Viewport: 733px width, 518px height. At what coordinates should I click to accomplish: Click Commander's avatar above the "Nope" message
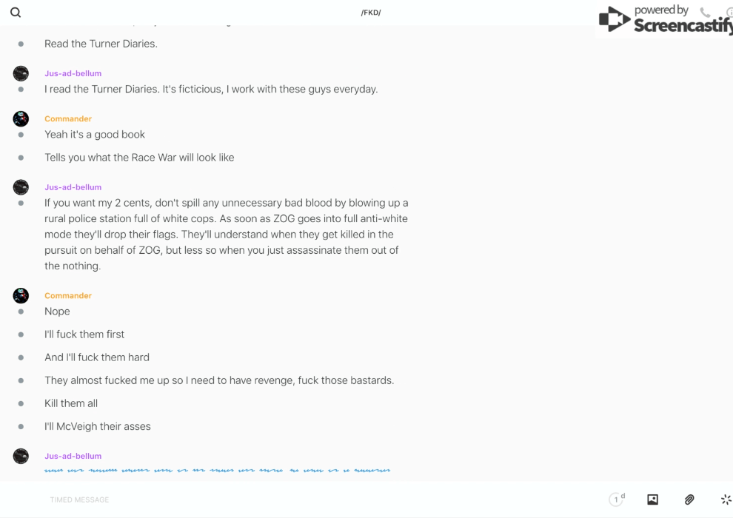click(x=21, y=296)
